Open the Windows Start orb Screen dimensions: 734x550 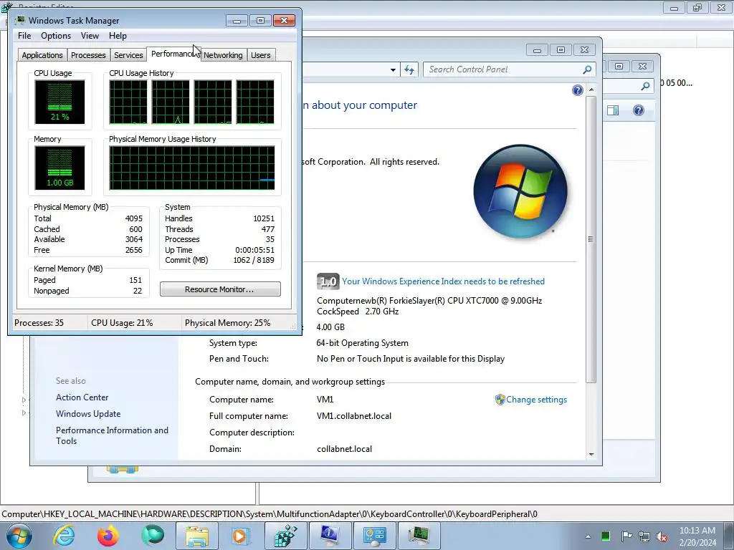tap(19, 536)
